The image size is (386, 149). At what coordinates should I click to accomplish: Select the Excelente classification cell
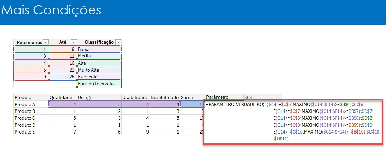click(100, 77)
